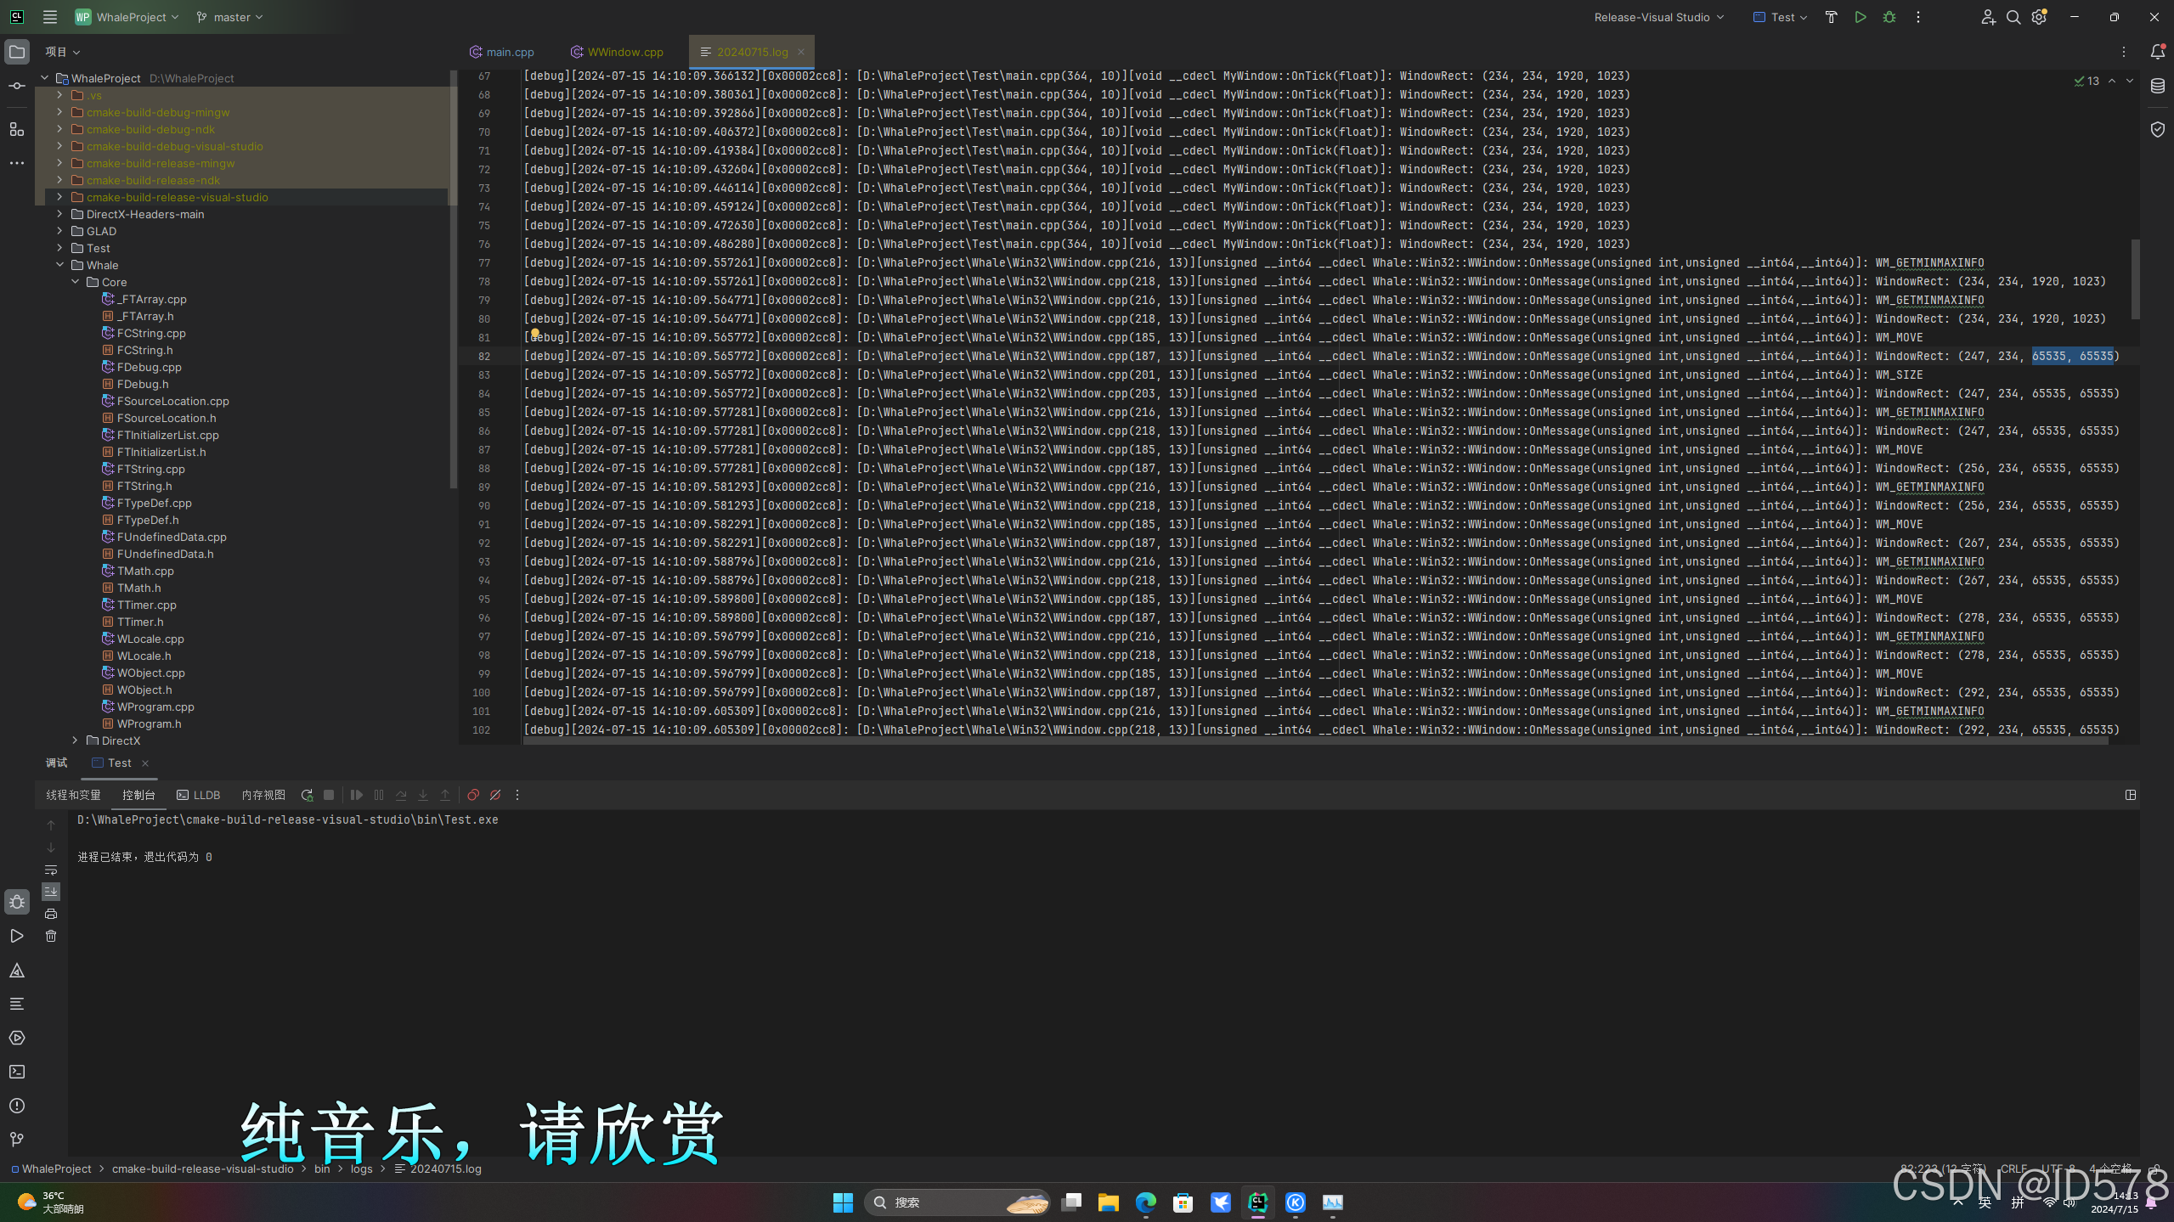Collapse the Core folder in project tree
Image resolution: width=2174 pixels, height=1222 pixels.
pyautogui.click(x=76, y=281)
